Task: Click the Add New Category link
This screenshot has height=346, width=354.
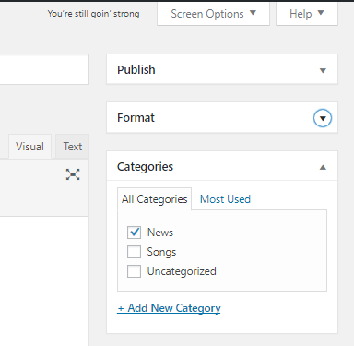Action: (169, 308)
